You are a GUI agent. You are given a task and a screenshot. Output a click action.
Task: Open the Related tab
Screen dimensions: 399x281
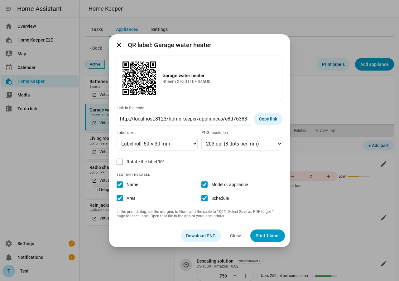(x=300, y=131)
